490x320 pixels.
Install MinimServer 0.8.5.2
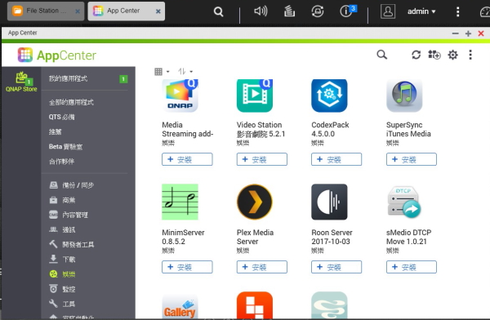(x=187, y=267)
